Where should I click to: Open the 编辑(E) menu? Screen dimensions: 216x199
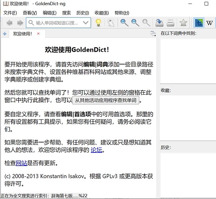tap(49, 13)
